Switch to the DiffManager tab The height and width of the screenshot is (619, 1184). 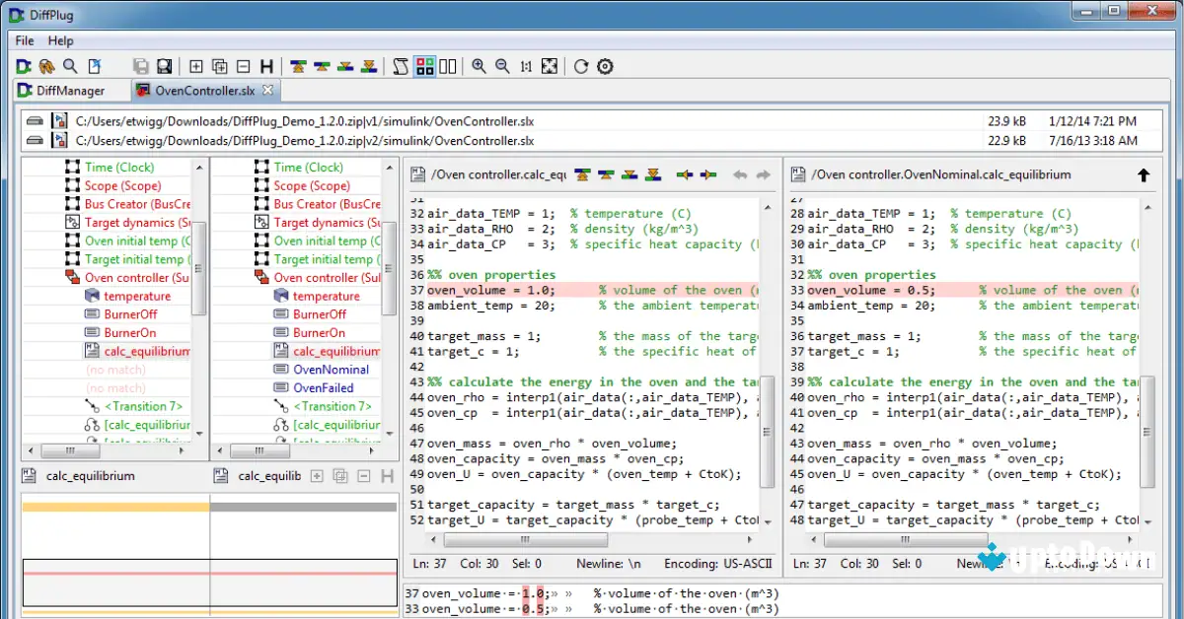click(x=69, y=89)
